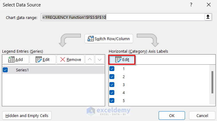Edit horizontal category axis labels

[x=122, y=60]
